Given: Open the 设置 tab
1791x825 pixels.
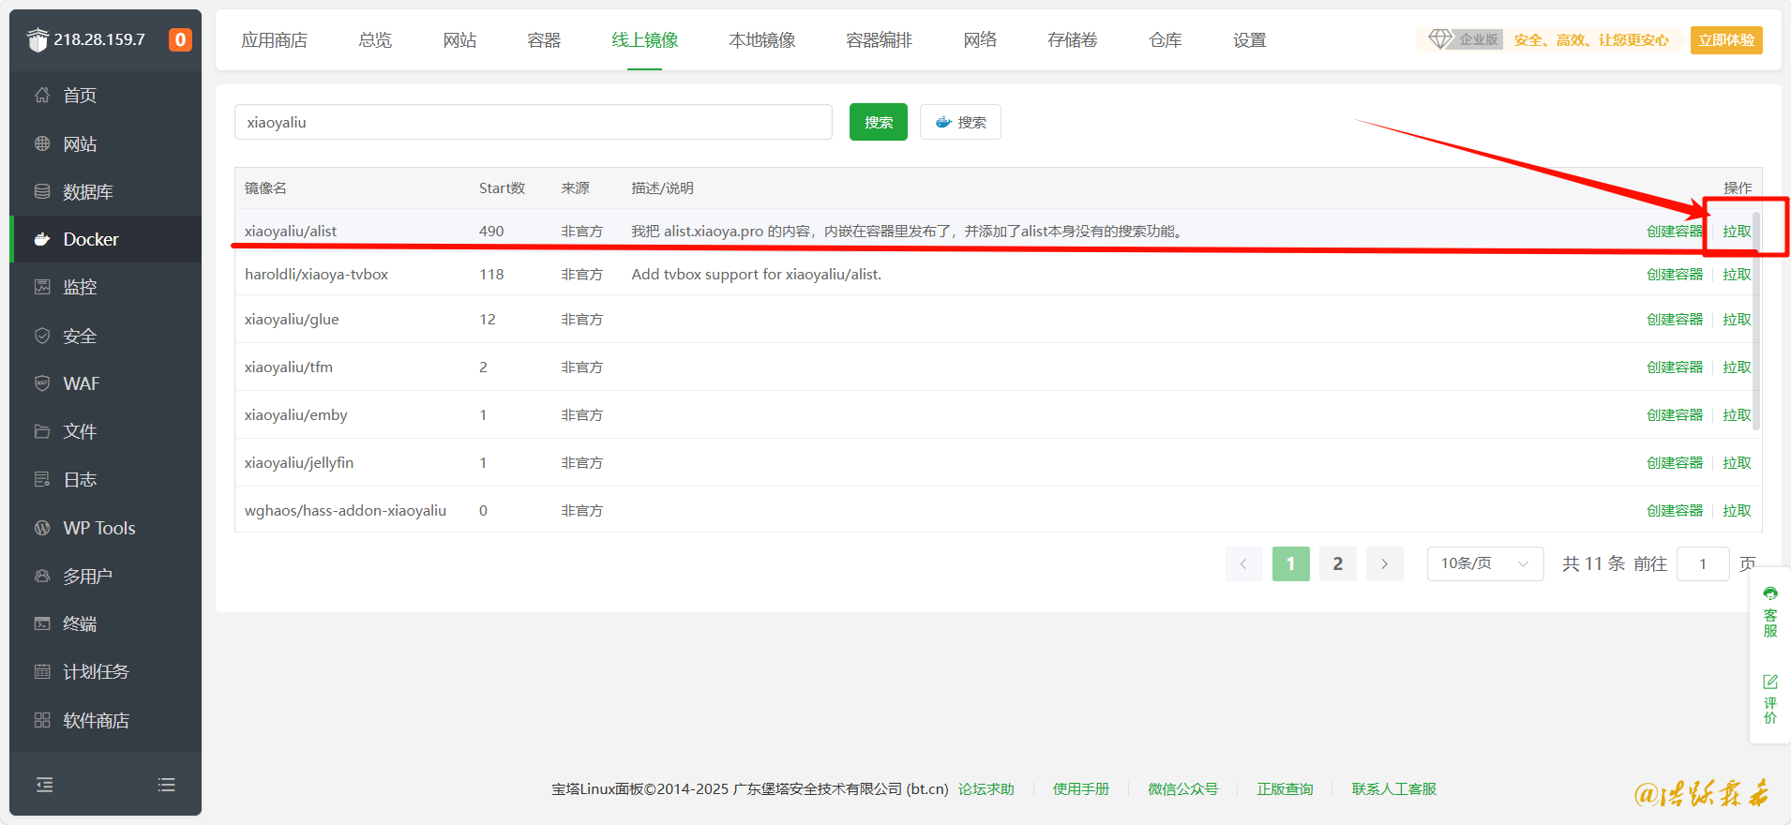Looking at the screenshot, I should pos(1250,40).
